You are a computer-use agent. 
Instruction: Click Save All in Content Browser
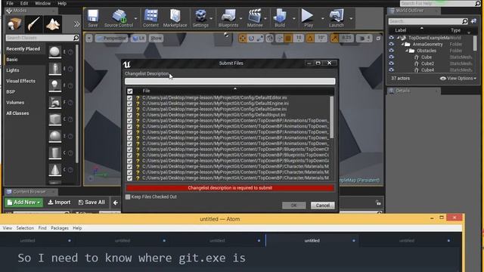click(x=92, y=202)
